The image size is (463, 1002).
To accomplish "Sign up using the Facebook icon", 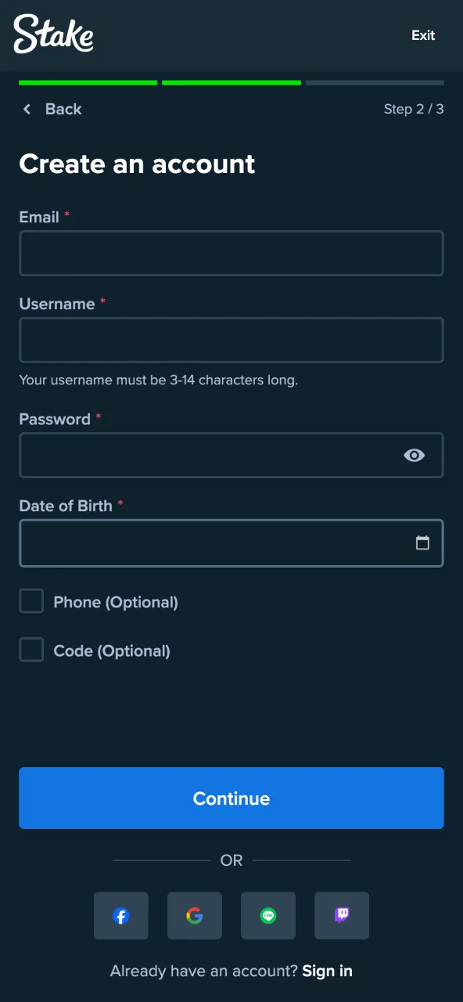I will [121, 915].
